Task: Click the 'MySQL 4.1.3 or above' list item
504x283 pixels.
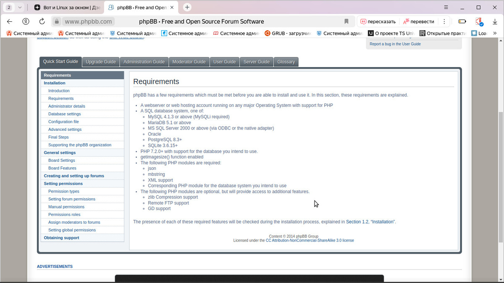Action: pyautogui.click(x=189, y=117)
